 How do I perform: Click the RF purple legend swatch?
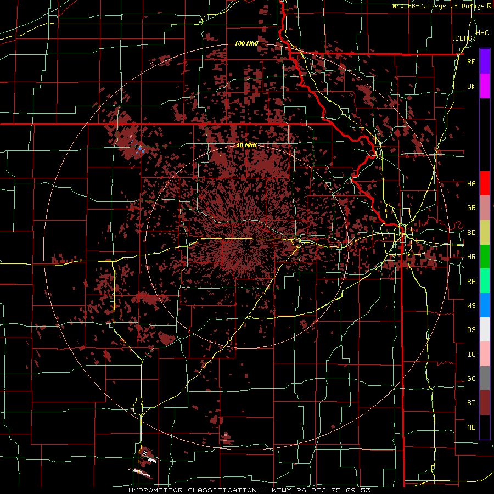tap(485, 61)
